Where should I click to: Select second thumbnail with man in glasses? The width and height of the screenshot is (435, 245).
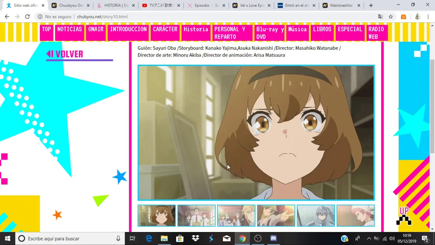coord(196,215)
